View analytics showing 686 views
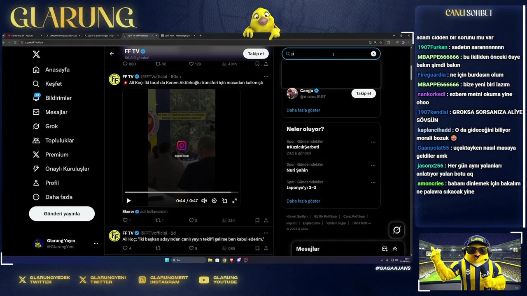The image size is (527, 296). 229,248
